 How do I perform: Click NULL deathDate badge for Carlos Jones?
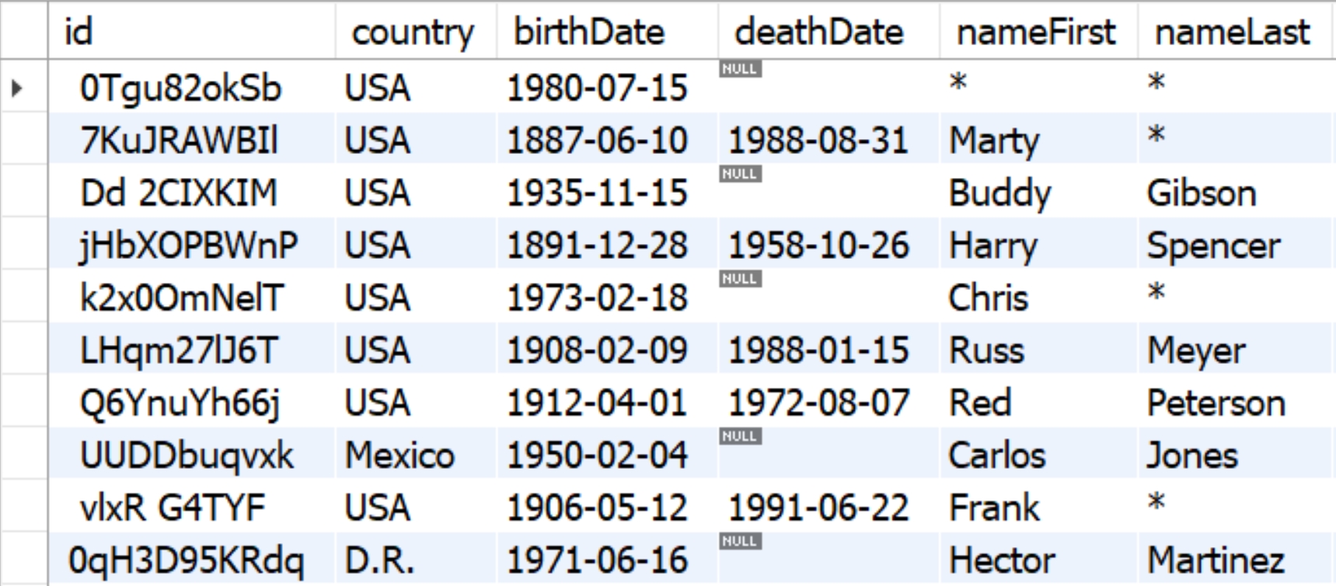pos(739,437)
